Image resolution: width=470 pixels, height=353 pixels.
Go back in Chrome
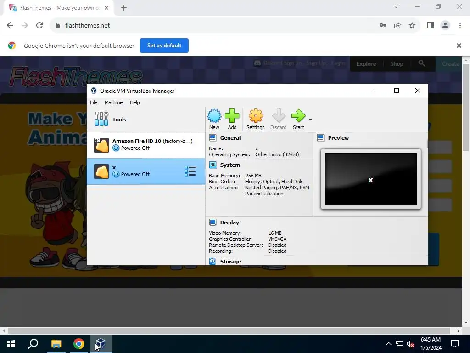tap(10, 26)
